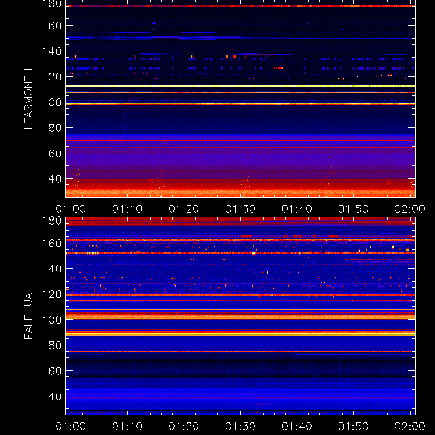Click 01:50 time label under PALEHUA plot

(x=353, y=426)
